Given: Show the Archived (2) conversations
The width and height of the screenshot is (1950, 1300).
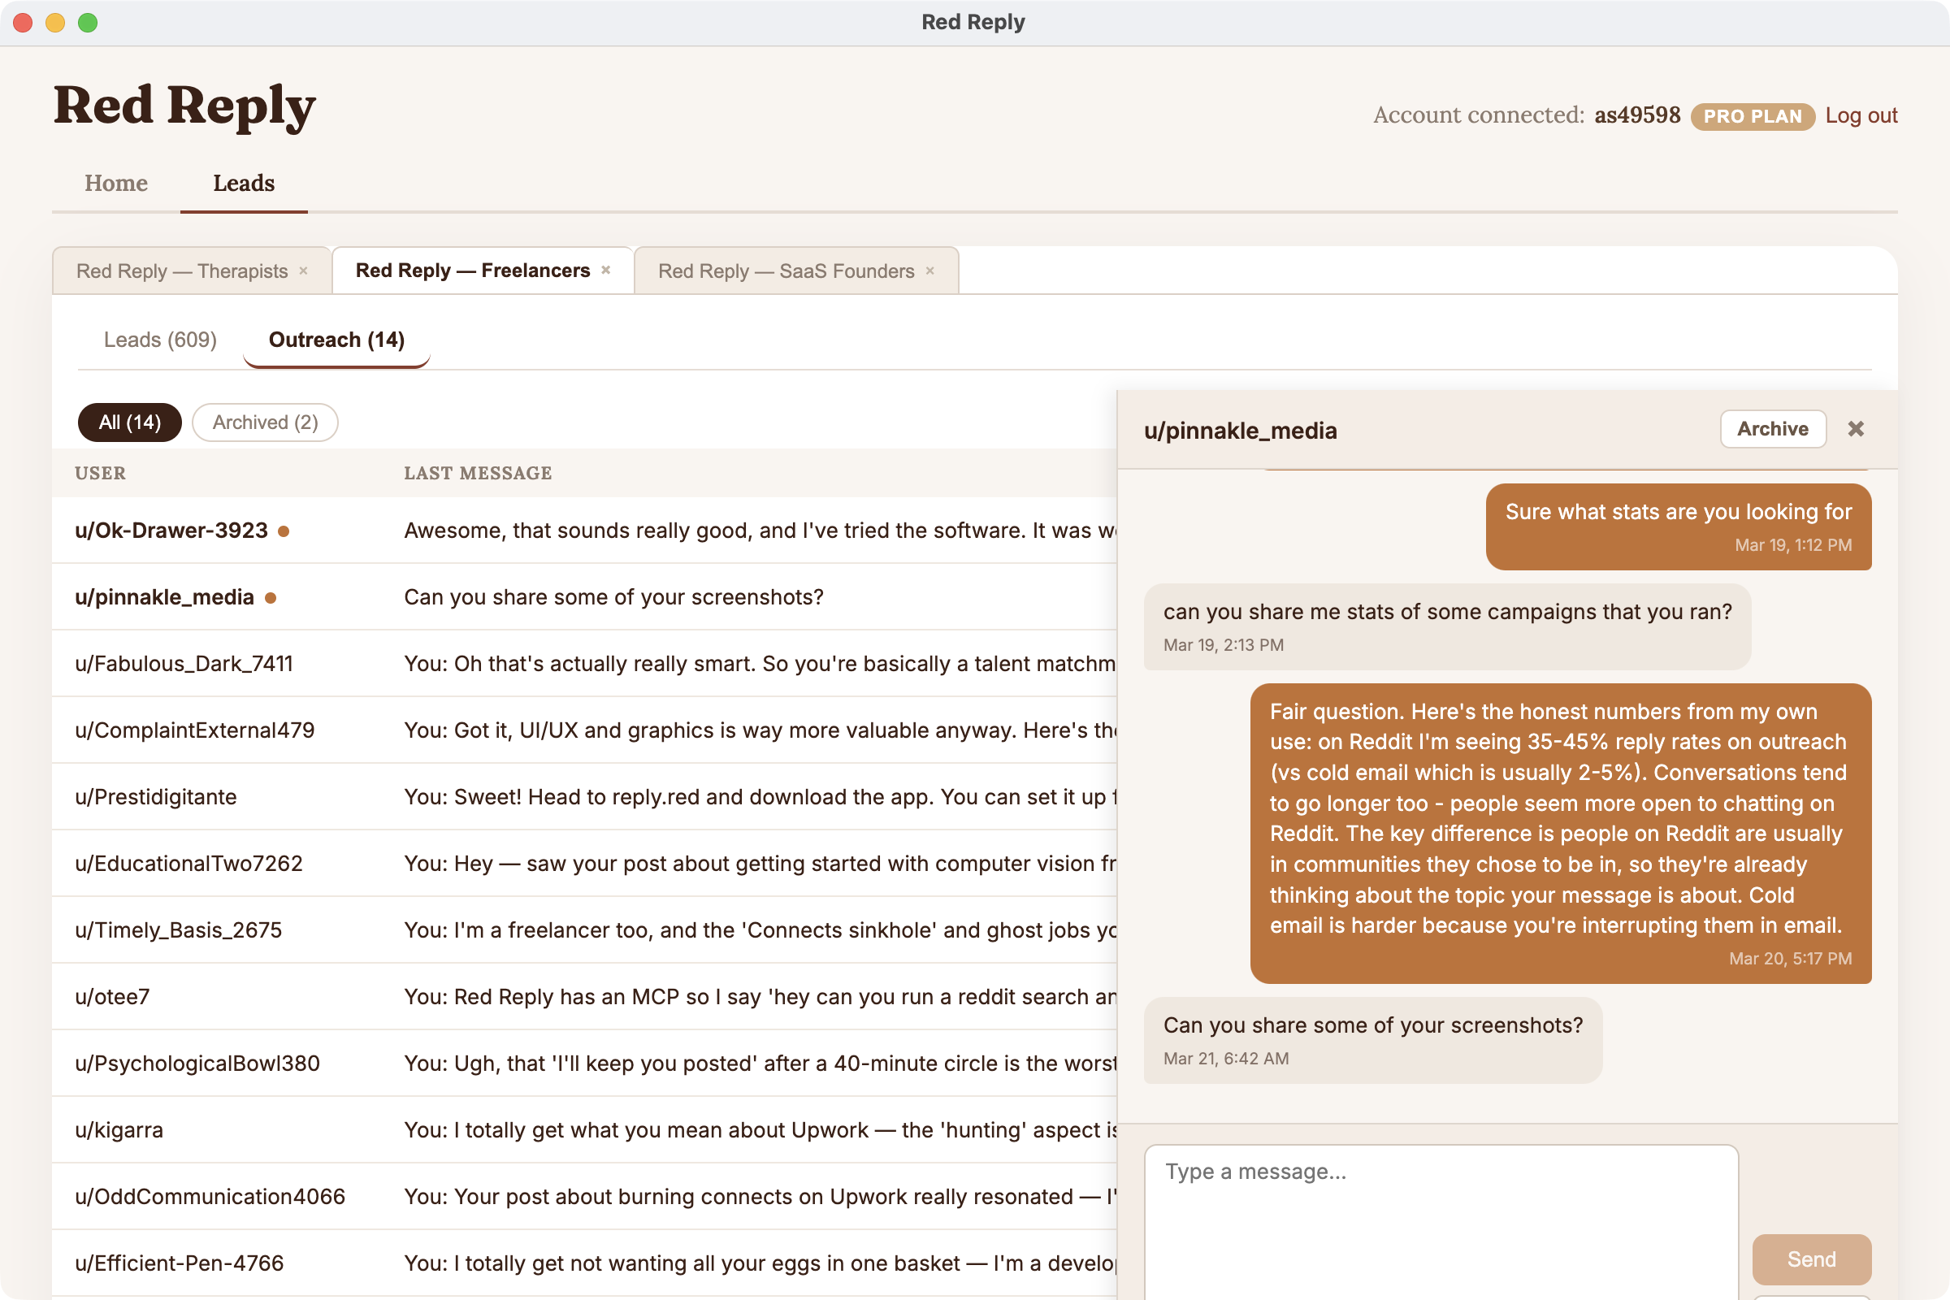Looking at the screenshot, I should (265, 422).
